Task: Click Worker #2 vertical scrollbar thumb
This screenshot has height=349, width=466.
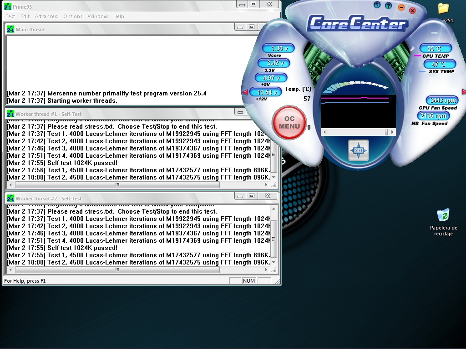Action: pyautogui.click(x=274, y=239)
